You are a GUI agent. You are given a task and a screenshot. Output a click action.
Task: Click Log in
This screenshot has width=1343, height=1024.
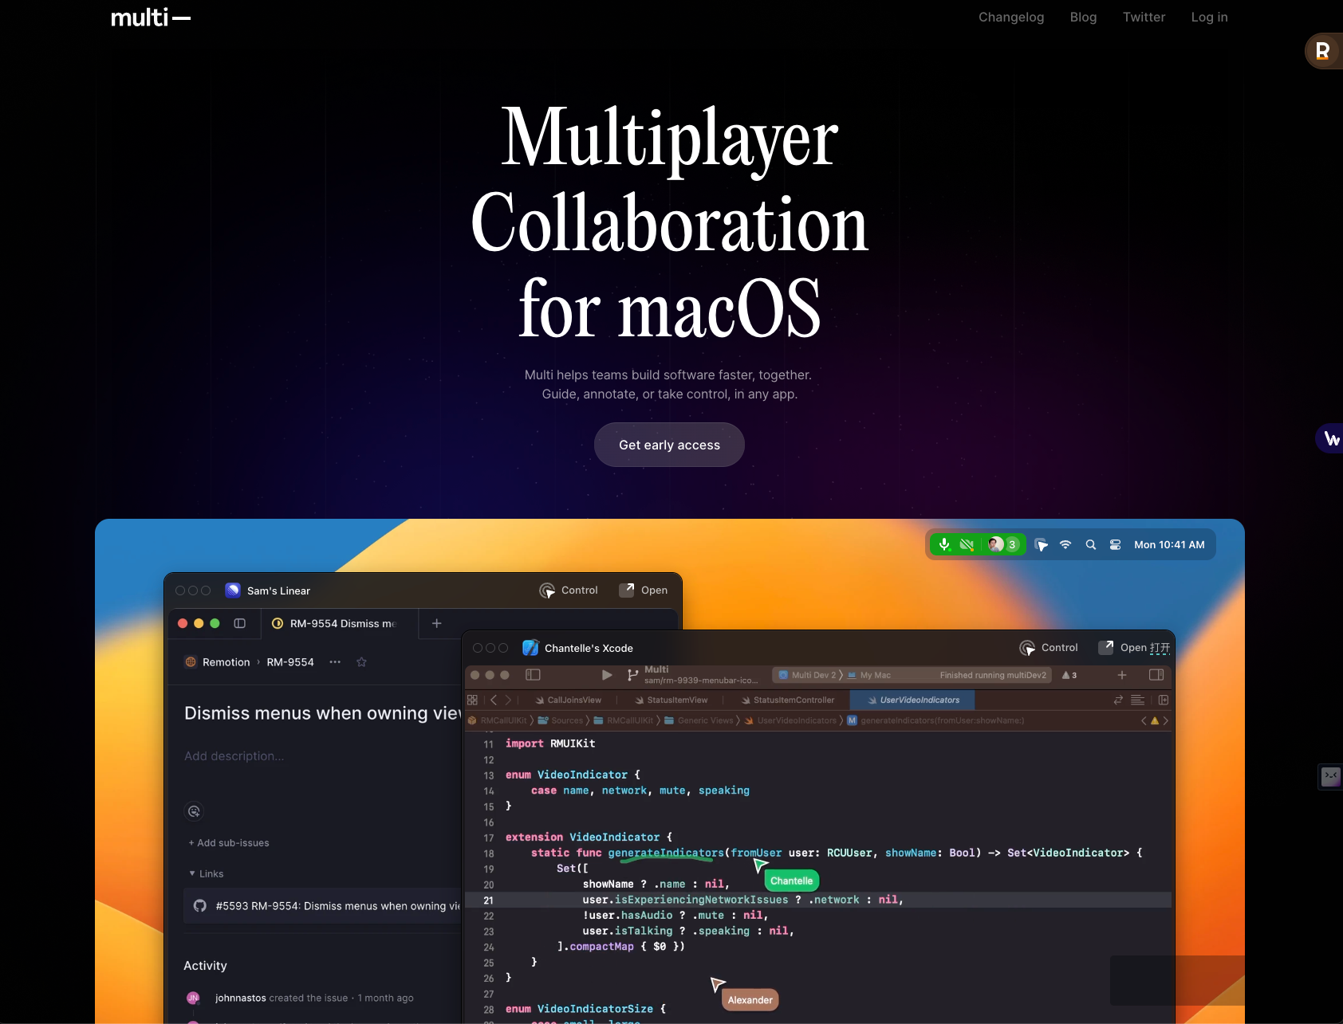point(1209,17)
